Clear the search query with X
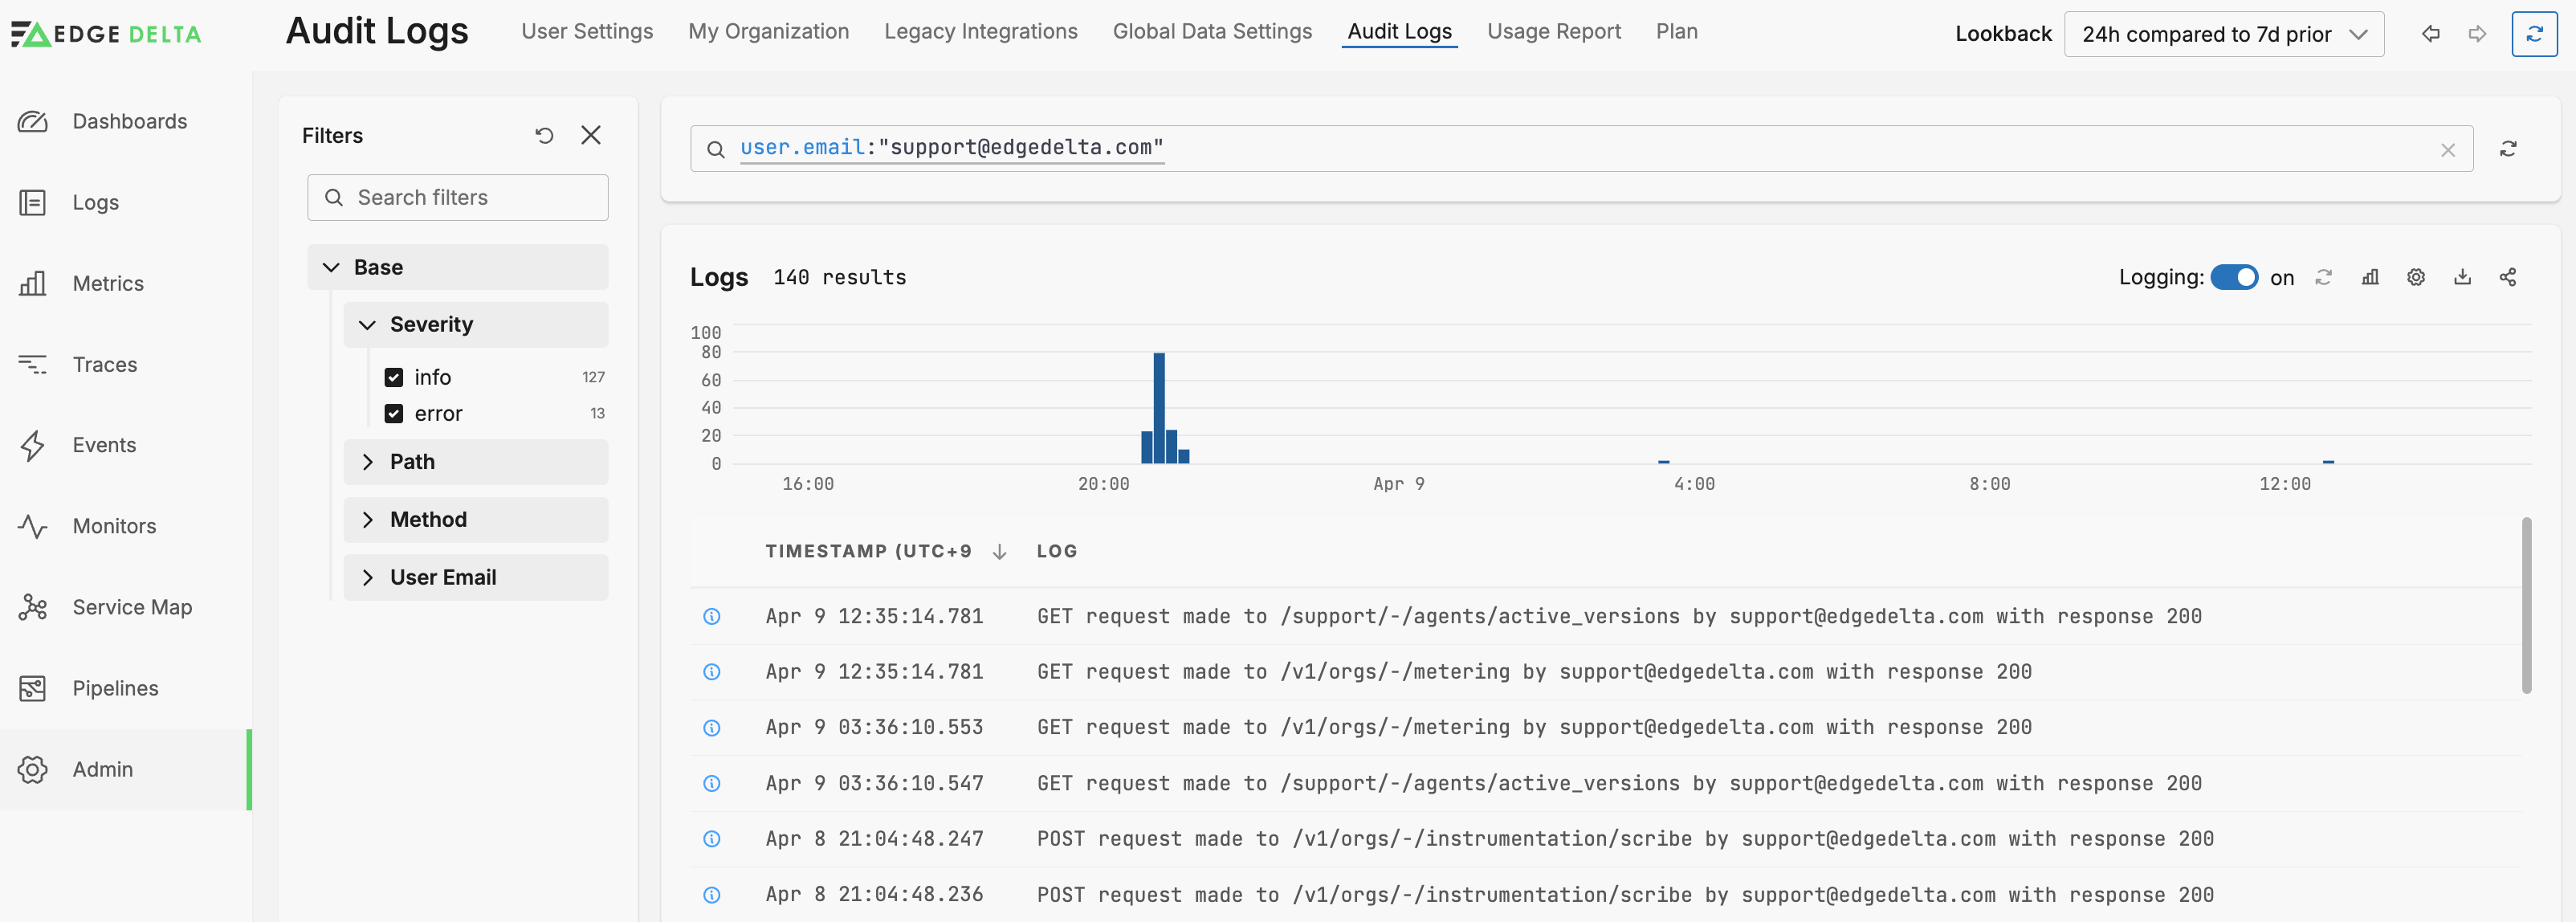 (2448, 150)
